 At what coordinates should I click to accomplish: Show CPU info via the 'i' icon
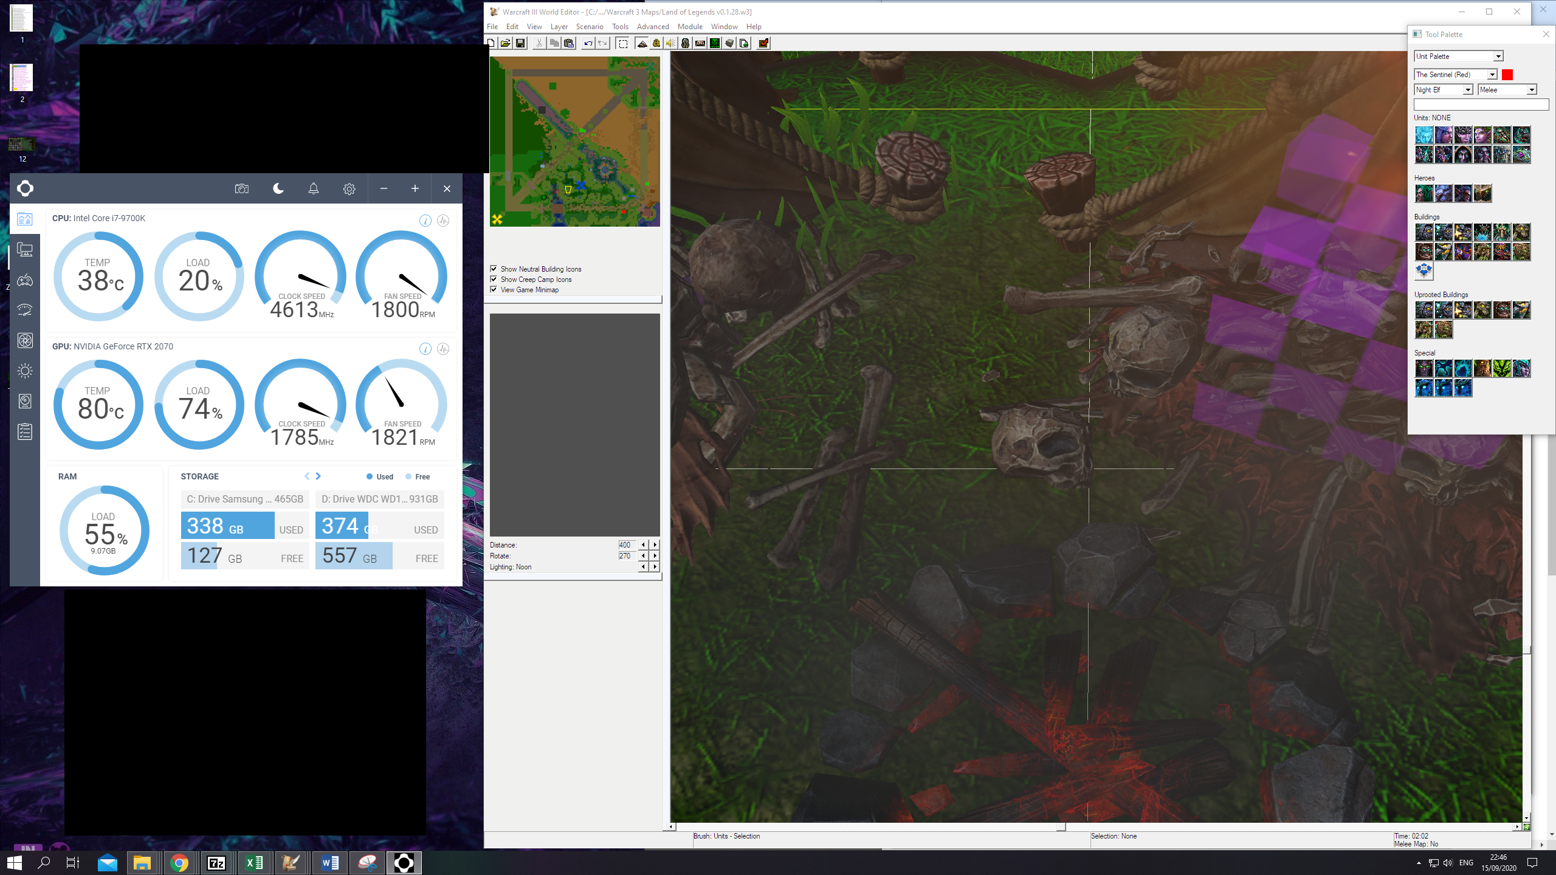(425, 221)
